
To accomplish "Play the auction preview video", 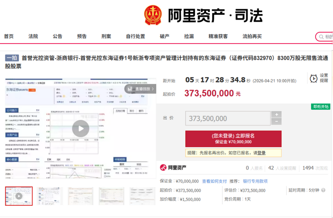I will [81, 129].
